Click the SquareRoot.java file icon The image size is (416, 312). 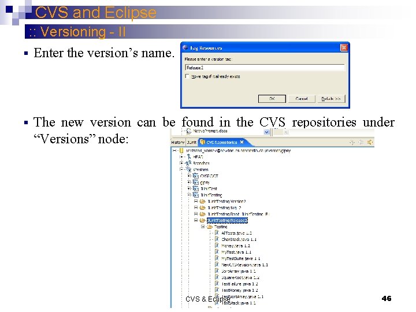[217, 277]
